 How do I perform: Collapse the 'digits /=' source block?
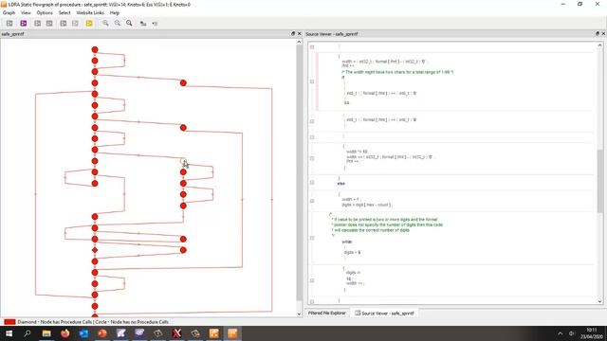tap(312, 280)
